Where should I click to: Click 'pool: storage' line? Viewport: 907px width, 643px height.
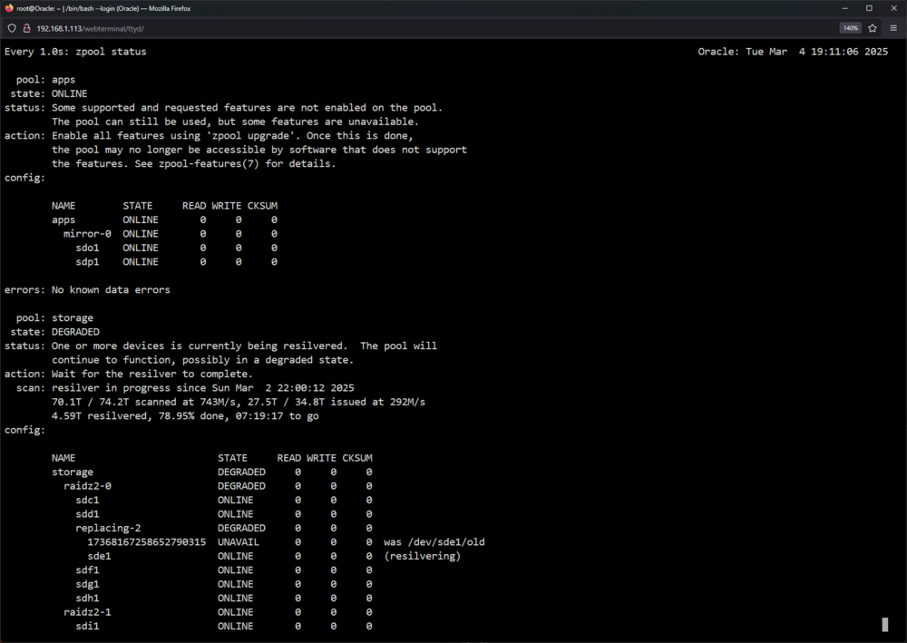[x=54, y=318]
